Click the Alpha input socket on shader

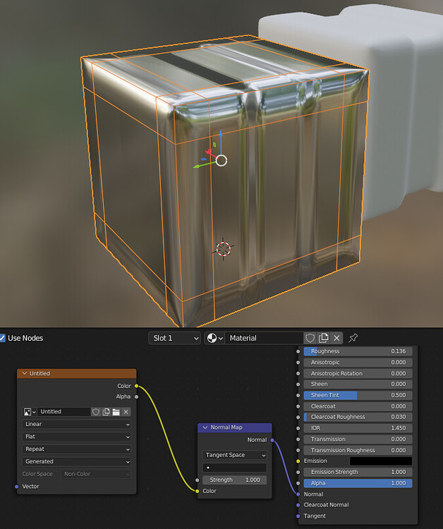coord(298,483)
